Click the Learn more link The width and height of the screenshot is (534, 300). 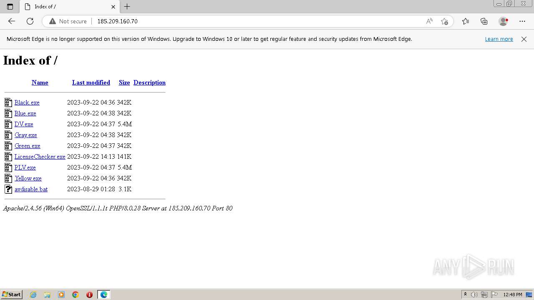point(499,39)
